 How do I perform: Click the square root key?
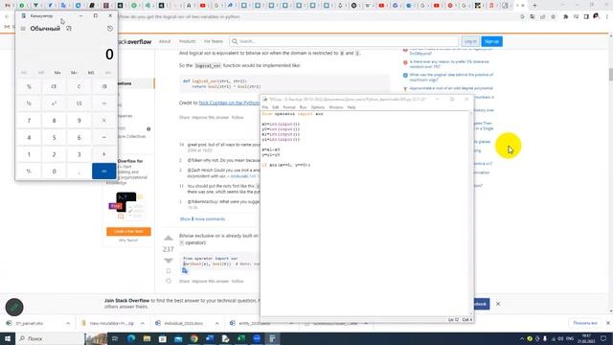pyautogui.click(x=79, y=103)
